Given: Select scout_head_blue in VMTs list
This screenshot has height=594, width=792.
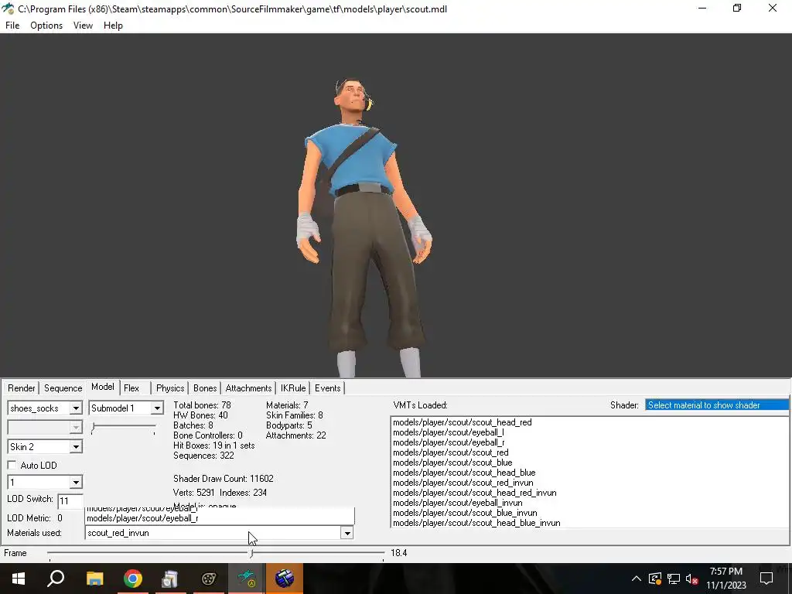Looking at the screenshot, I should [464, 473].
